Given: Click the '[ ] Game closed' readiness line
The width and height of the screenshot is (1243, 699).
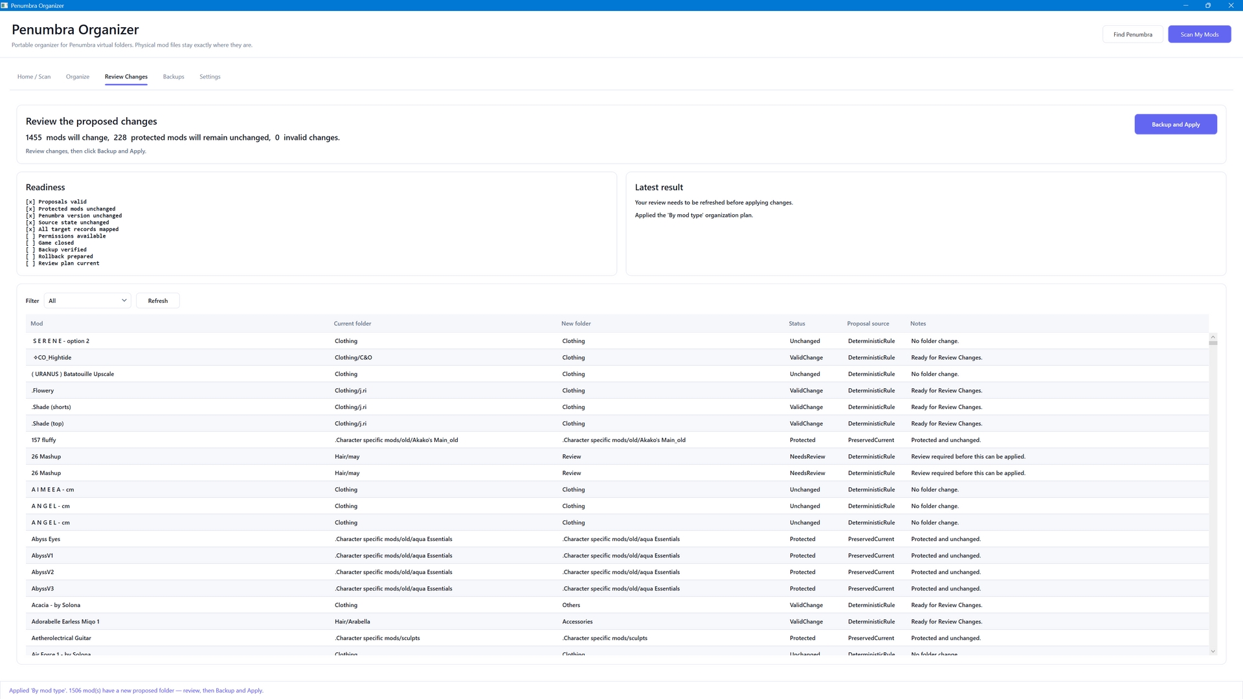Looking at the screenshot, I should pos(50,243).
